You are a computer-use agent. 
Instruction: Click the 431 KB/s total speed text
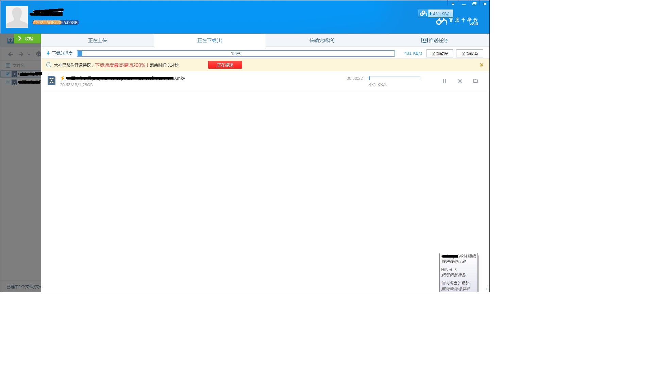click(413, 53)
